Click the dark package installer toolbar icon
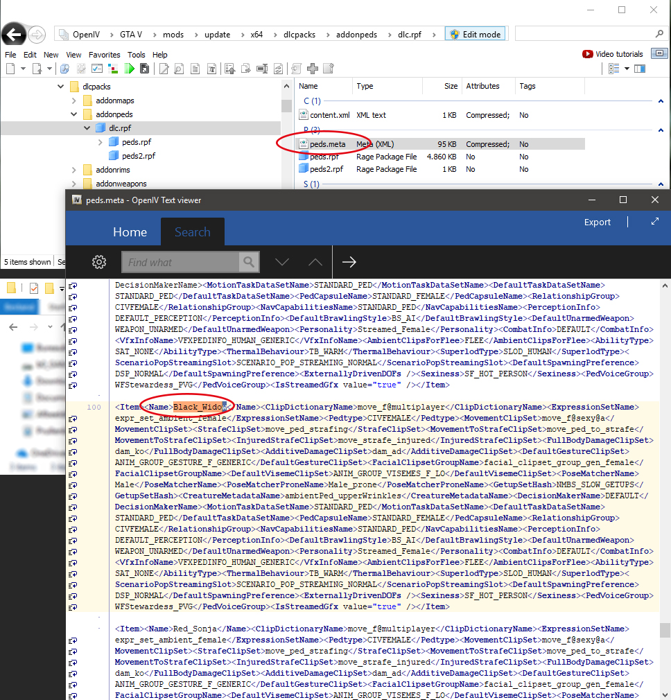This screenshot has width=671, height=700. coord(144,69)
